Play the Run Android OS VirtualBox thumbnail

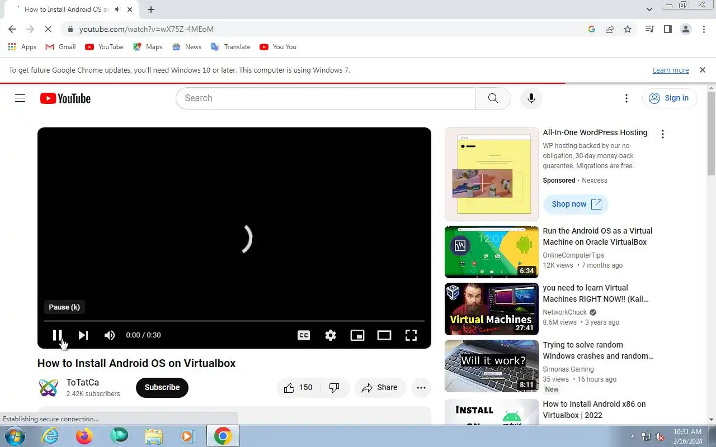(492, 252)
